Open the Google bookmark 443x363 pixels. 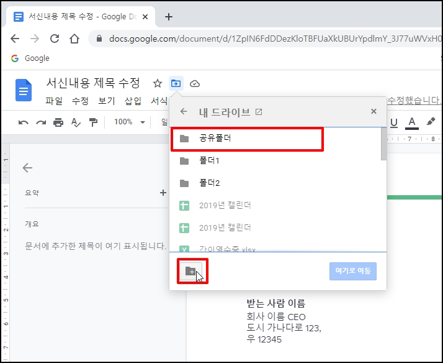(30, 58)
